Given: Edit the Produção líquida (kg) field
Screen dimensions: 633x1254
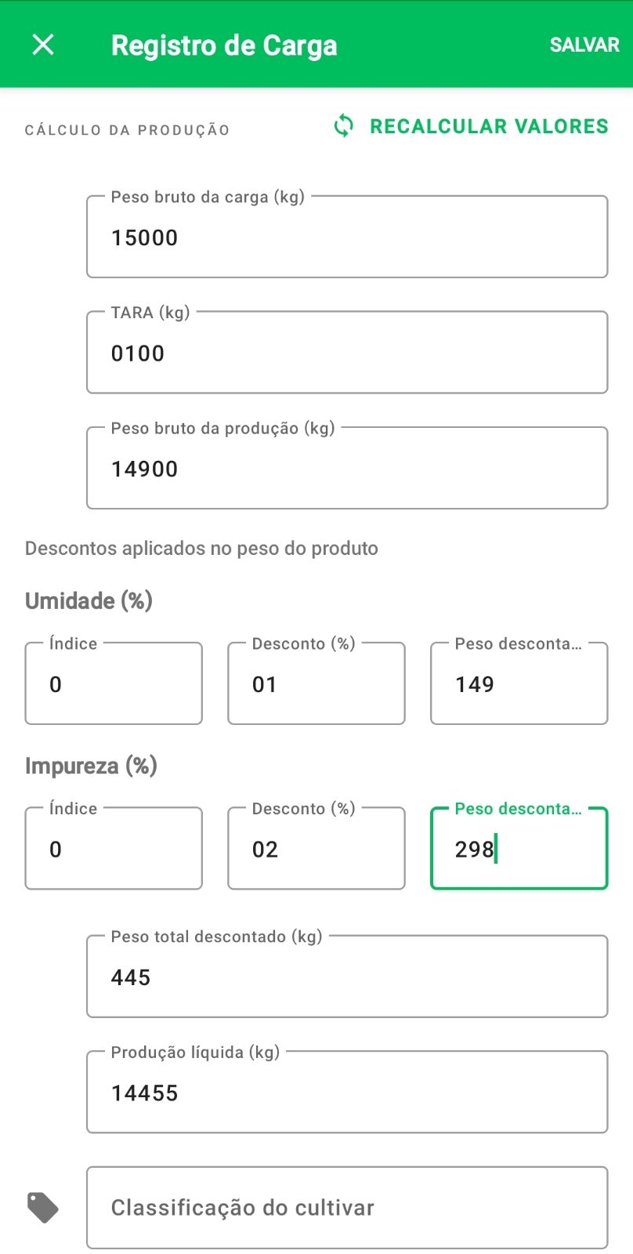Looking at the screenshot, I should click(347, 1092).
